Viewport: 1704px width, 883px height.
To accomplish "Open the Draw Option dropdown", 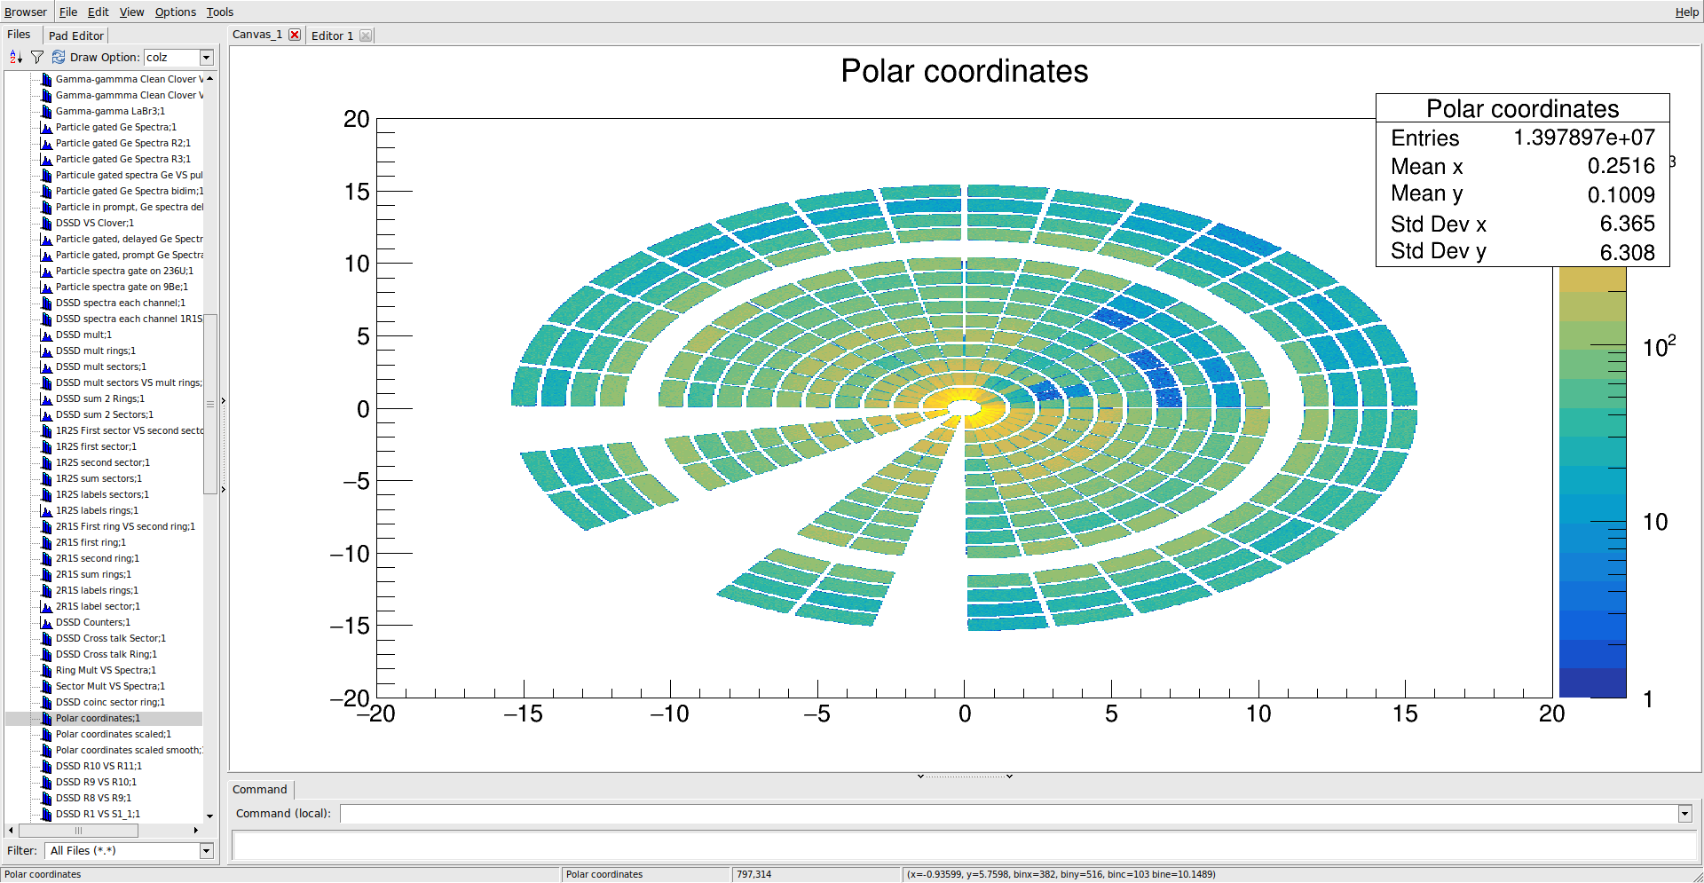I will [x=207, y=58].
